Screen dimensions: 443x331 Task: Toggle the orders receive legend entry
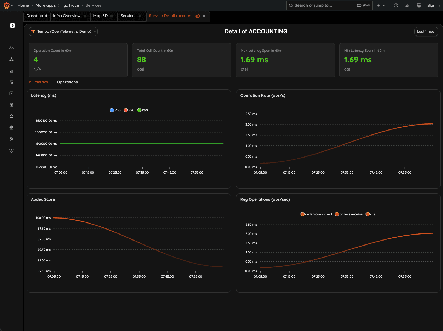click(350, 214)
